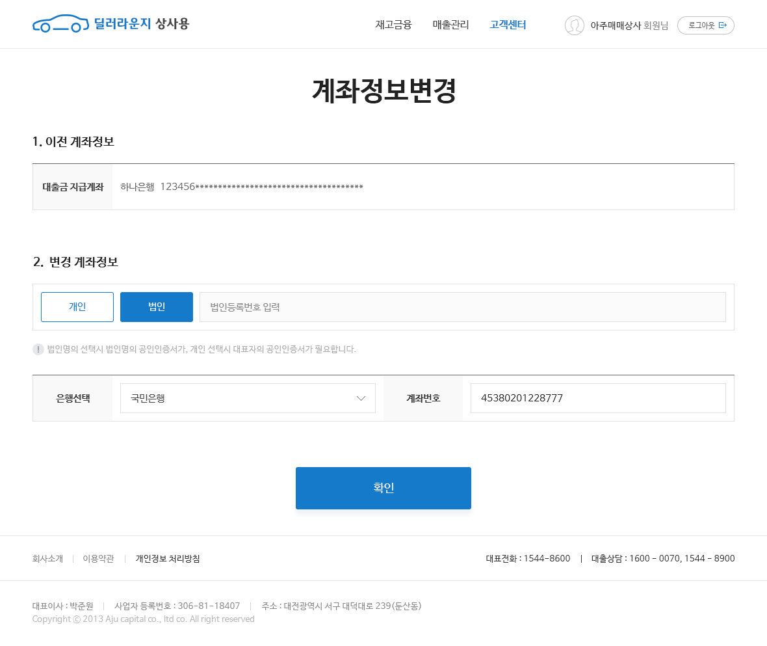Click the user profile avatar icon

click(x=575, y=25)
